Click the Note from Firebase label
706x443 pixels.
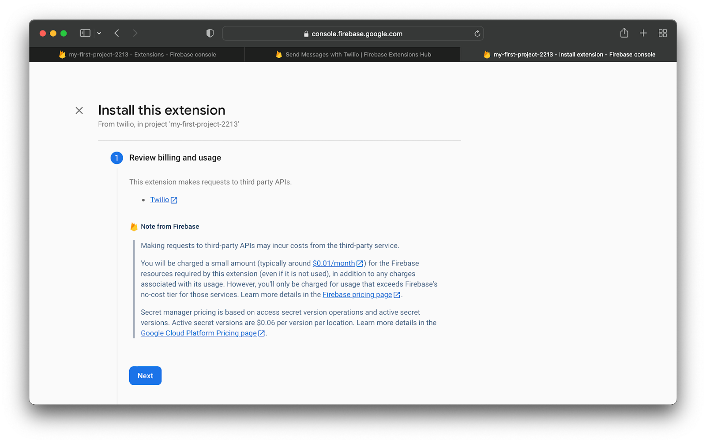click(x=170, y=227)
